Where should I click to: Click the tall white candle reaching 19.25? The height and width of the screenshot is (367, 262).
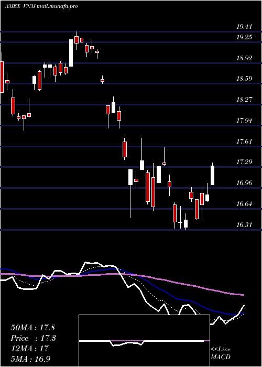click(71, 53)
